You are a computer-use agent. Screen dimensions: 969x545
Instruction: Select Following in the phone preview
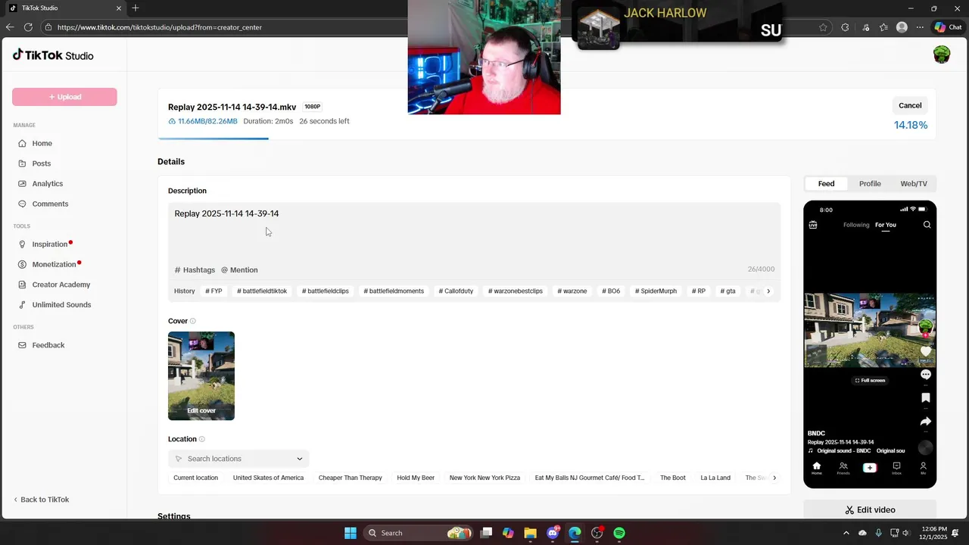pos(856,225)
